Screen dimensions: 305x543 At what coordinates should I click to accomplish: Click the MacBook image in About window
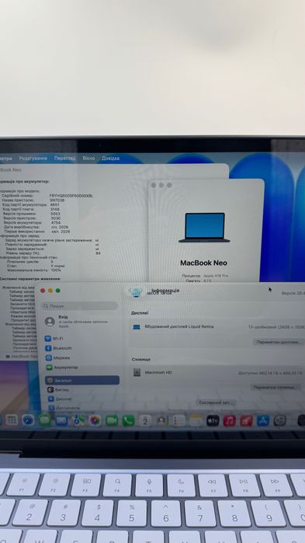pyautogui.click(x=204, y=228)
